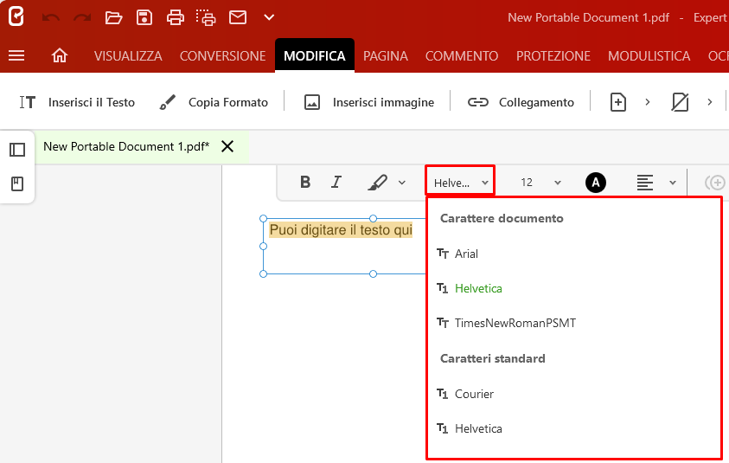The width and height of the screenshot is (729, 463).
Task: Click the application logo icon
Action: coord(16,16)
